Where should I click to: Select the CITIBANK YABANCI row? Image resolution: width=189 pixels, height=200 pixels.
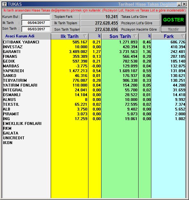click(x=94, y=42)
